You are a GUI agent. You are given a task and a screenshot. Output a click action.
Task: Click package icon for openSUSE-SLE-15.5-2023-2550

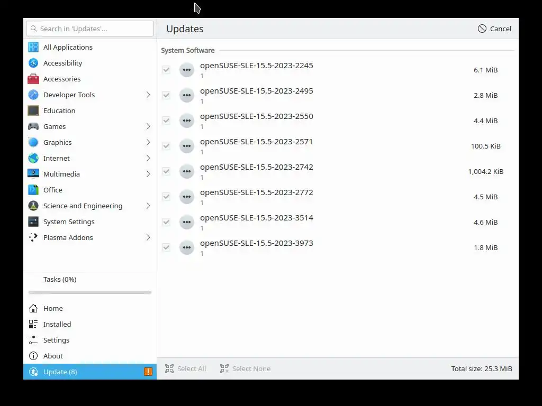(x=187, y=121)
